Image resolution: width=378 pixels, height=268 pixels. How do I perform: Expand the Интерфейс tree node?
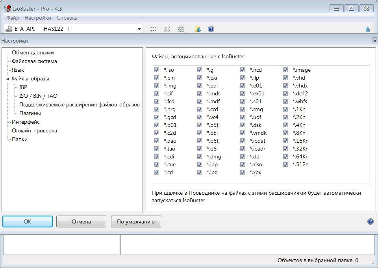coord(8,122)
